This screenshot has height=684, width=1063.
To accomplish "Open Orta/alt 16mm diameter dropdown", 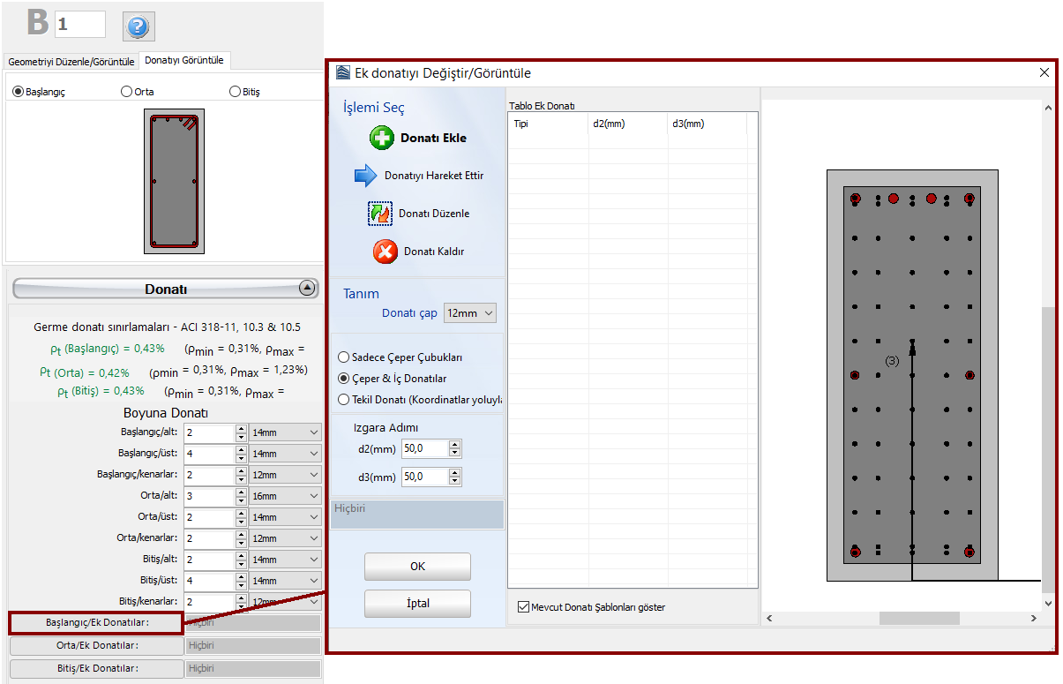I will coord(285,496).
